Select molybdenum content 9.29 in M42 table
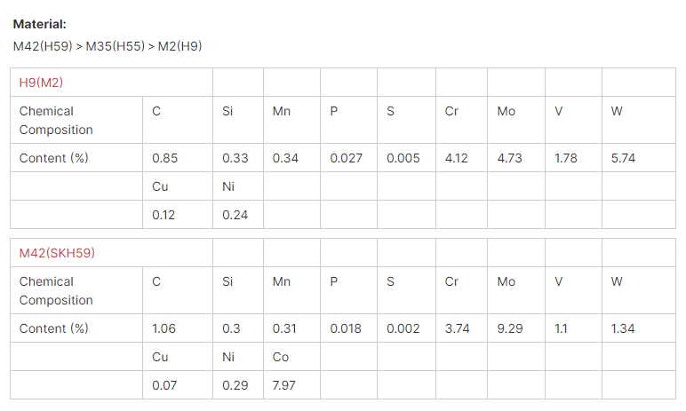Viewport: 686px width, 411px height. click(510, 328)
